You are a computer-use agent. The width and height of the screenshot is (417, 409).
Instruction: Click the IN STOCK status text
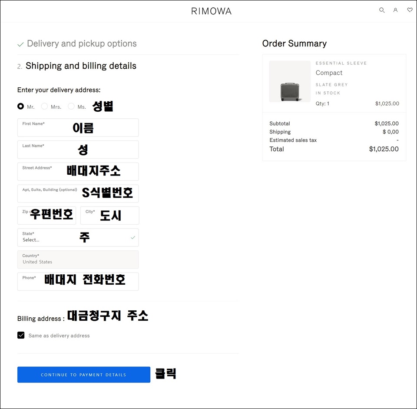click(x=328, y=93)
